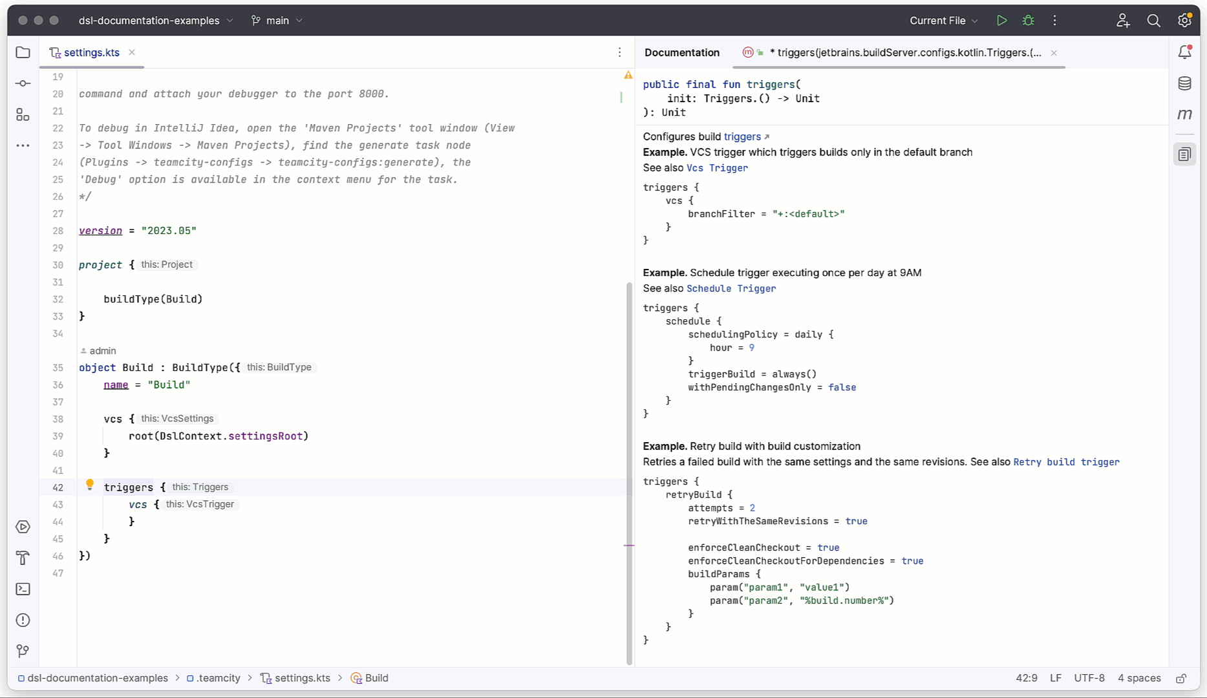Click the project keyword on line 30
Screen dimensions: 1207x698
pos(100,265)
